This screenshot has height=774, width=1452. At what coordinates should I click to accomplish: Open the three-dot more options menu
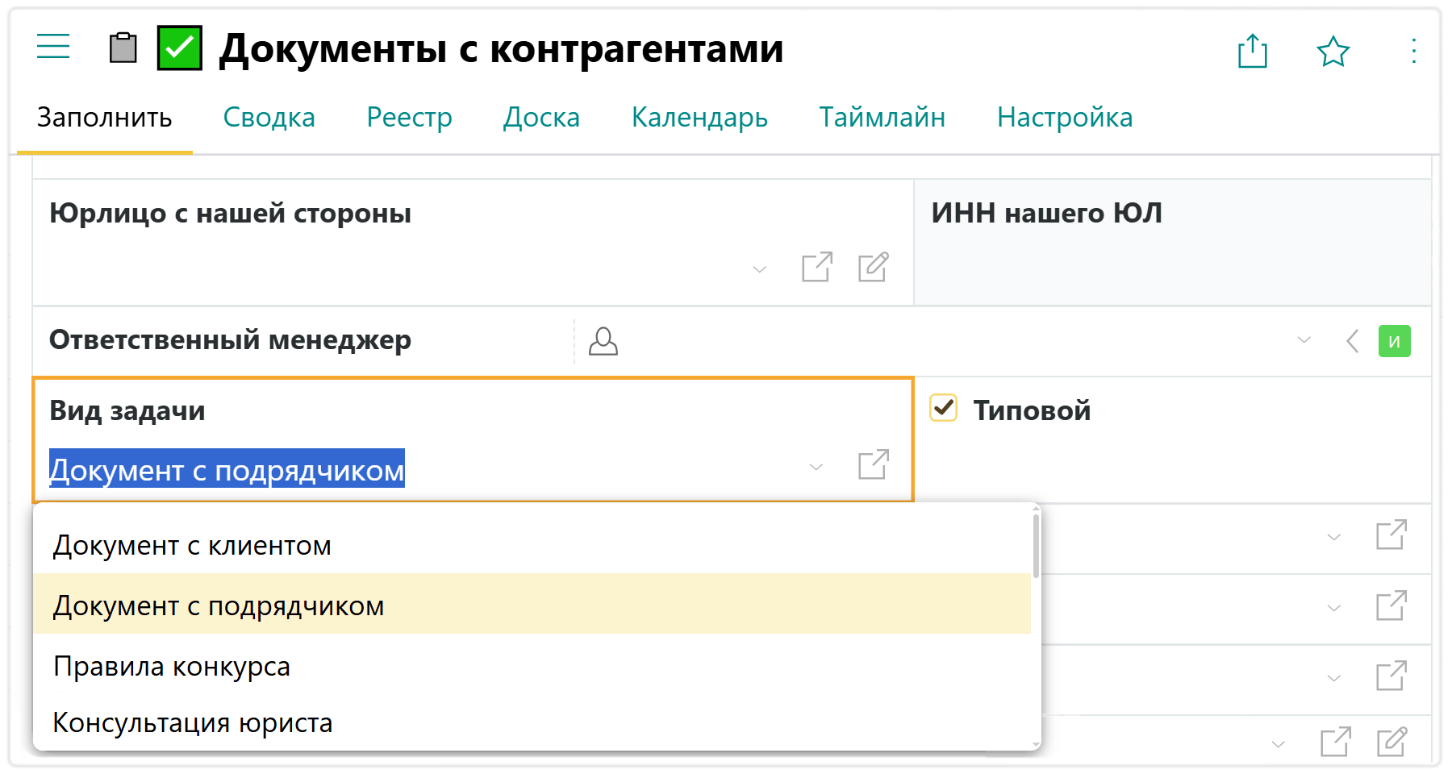[x=1413, y=52]
